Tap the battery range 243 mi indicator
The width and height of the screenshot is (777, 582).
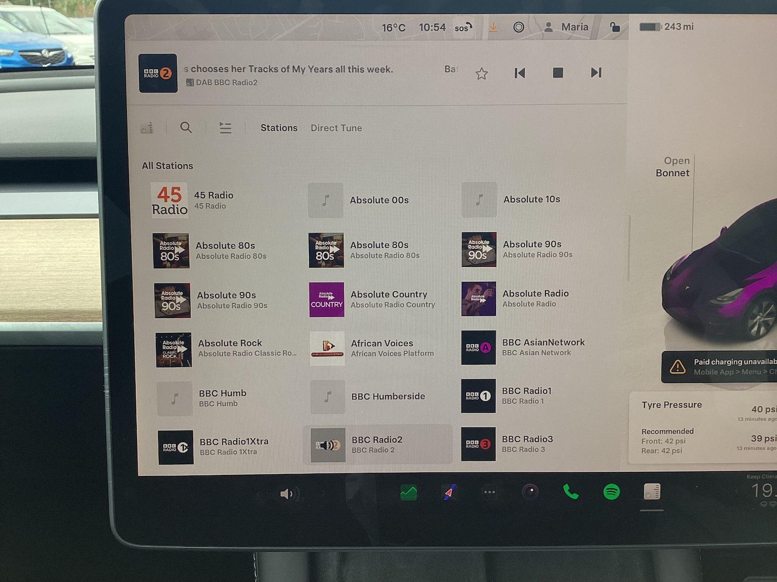coord(666,26)
